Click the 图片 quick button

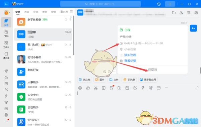(100, 80)
